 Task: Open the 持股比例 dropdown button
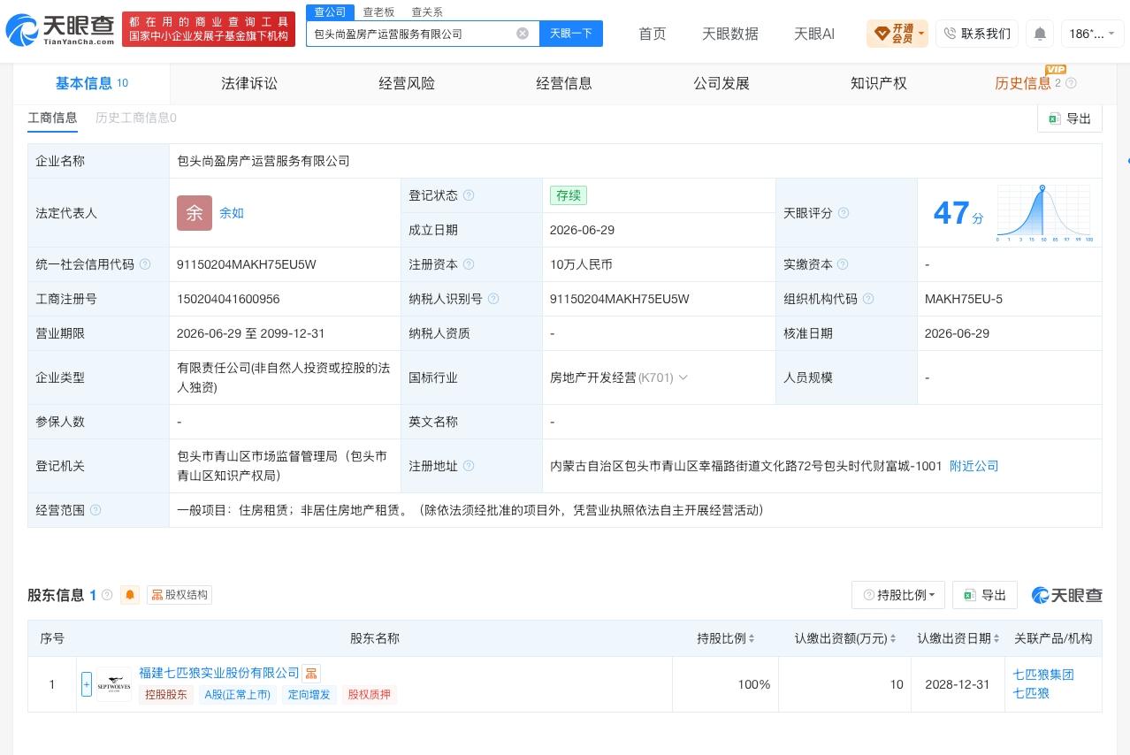pos(898,595)
